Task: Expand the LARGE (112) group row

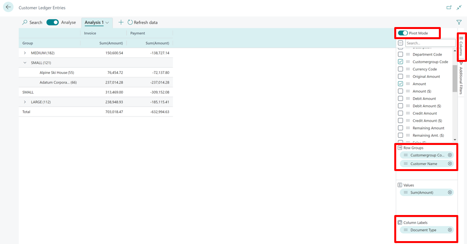Action: click(25, 102)
